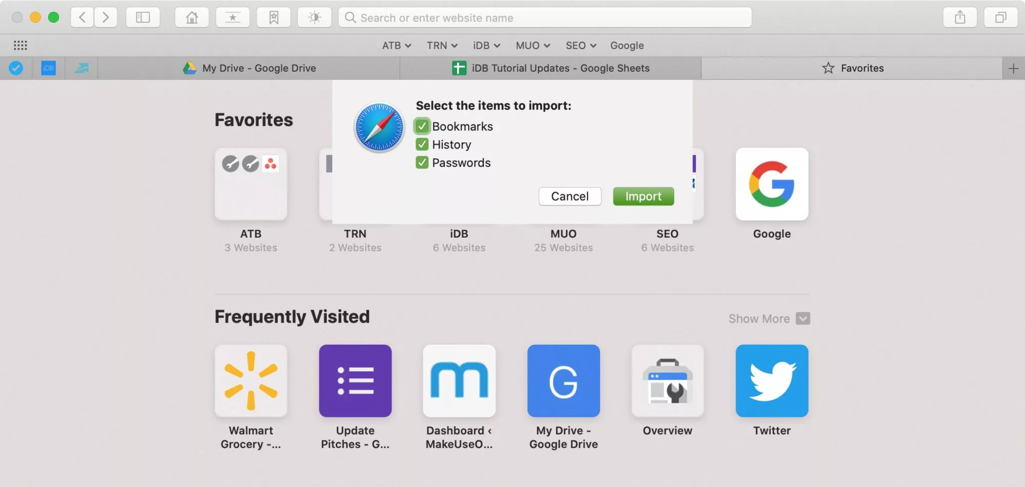This screenshot has height=487, width=1025.
Task: Open the Sidebar toggle in Safari toolbar
Action: 143,17
